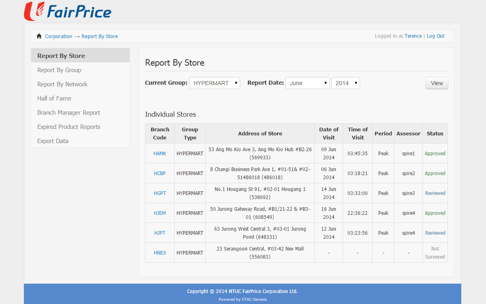Open Branch Manager Report
Screen dimensions: 486x304
tap(80, 112)
